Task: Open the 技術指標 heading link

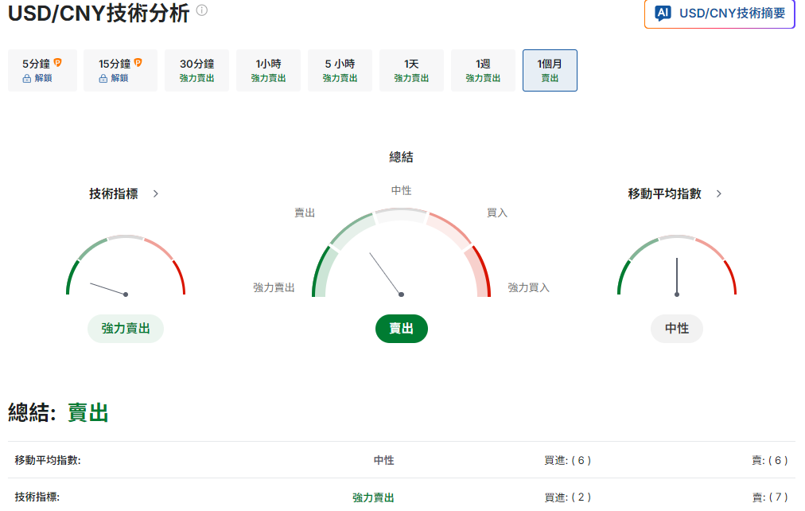Action: (114, 193)
